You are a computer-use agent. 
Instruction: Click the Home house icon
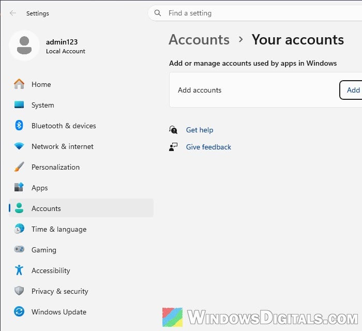pyautogui.click(x=19, y=84)
